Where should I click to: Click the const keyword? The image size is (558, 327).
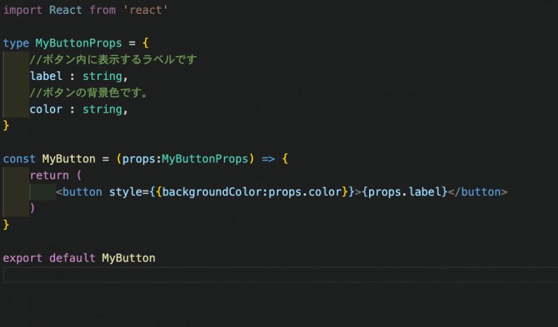tap(20, 158)
